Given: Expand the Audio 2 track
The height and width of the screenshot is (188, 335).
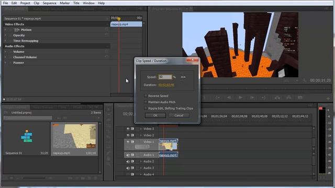Looking at the screenshot, I should [x=141, y=161].
